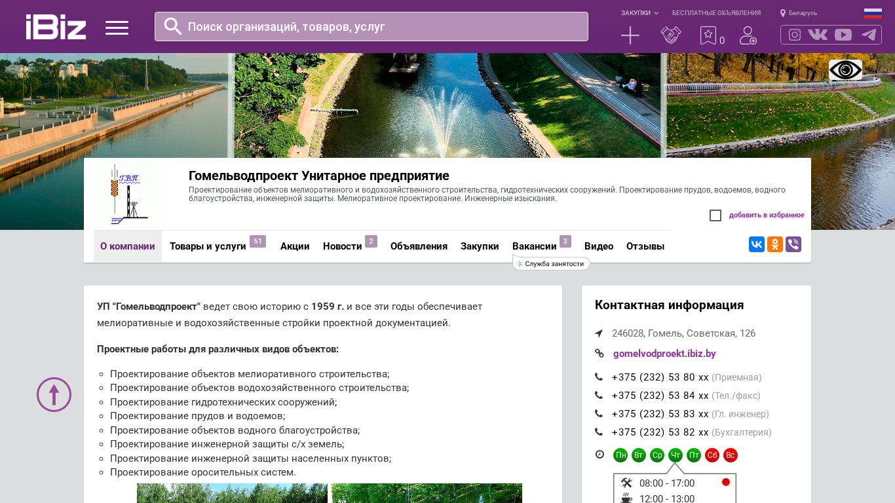895x503 pixels.
Task: Open the Вакансии tab
Action: click(x=534, y=246)
